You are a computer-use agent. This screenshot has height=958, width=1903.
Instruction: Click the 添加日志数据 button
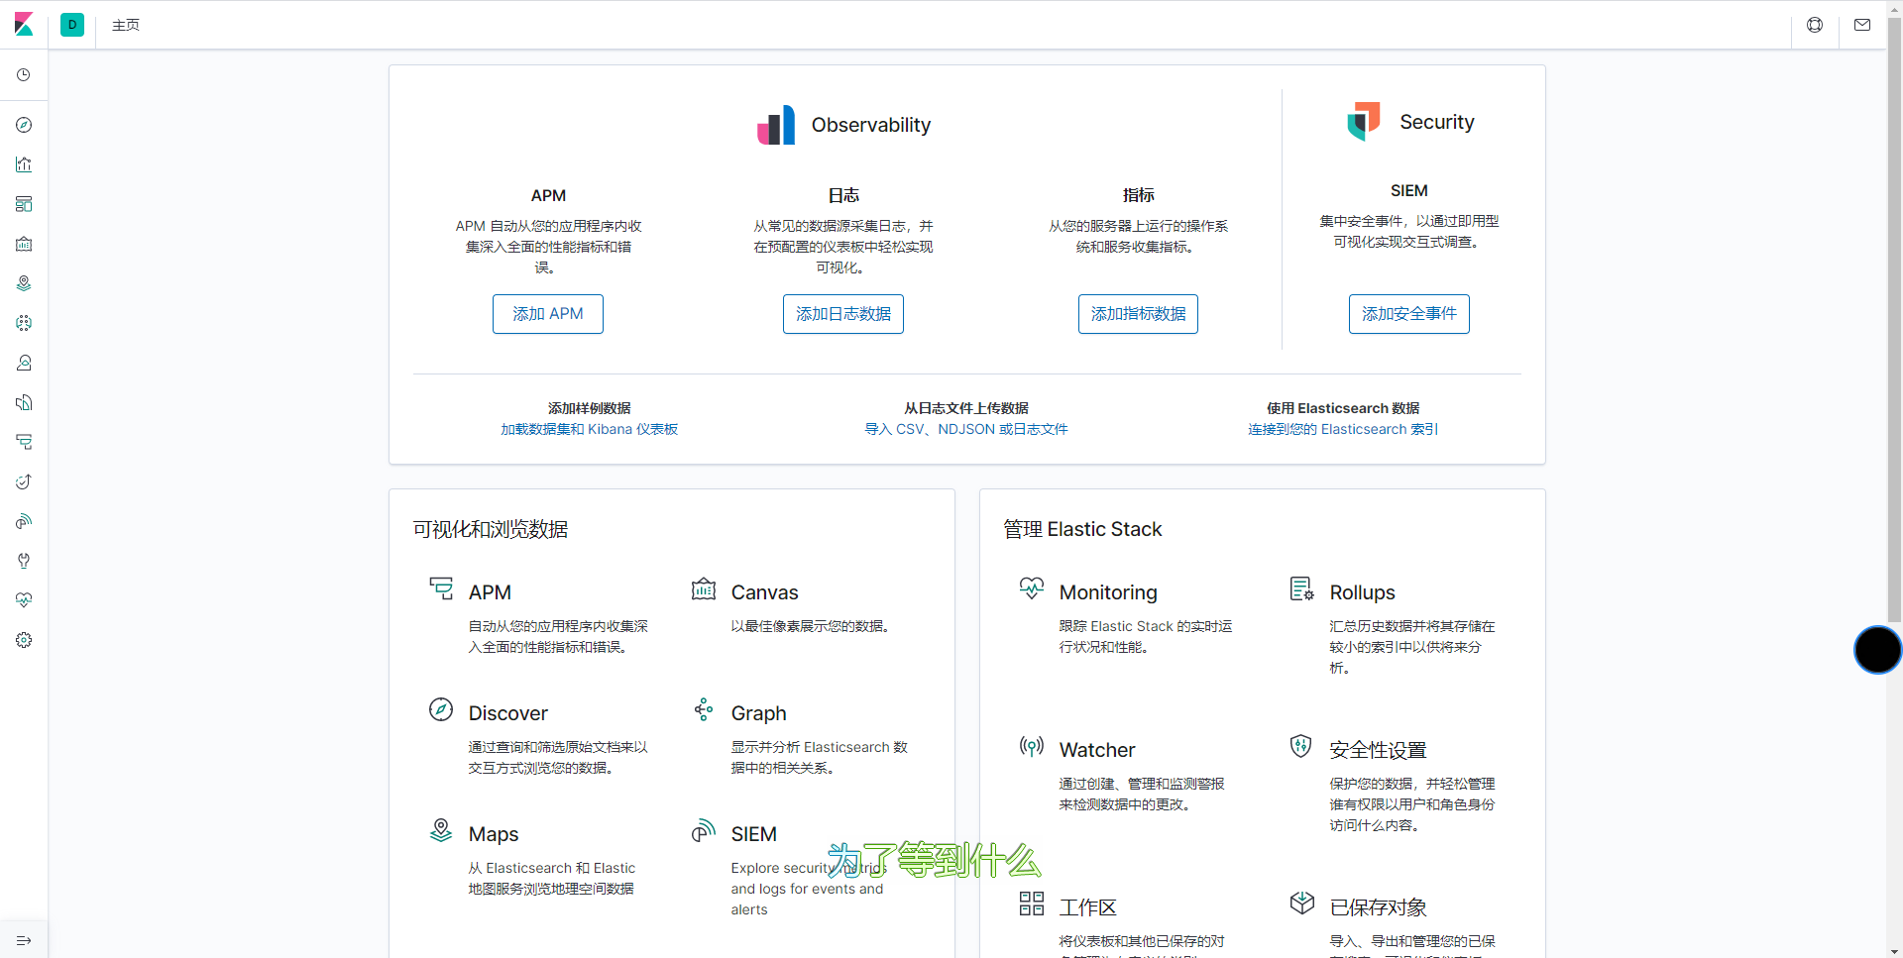843,314
